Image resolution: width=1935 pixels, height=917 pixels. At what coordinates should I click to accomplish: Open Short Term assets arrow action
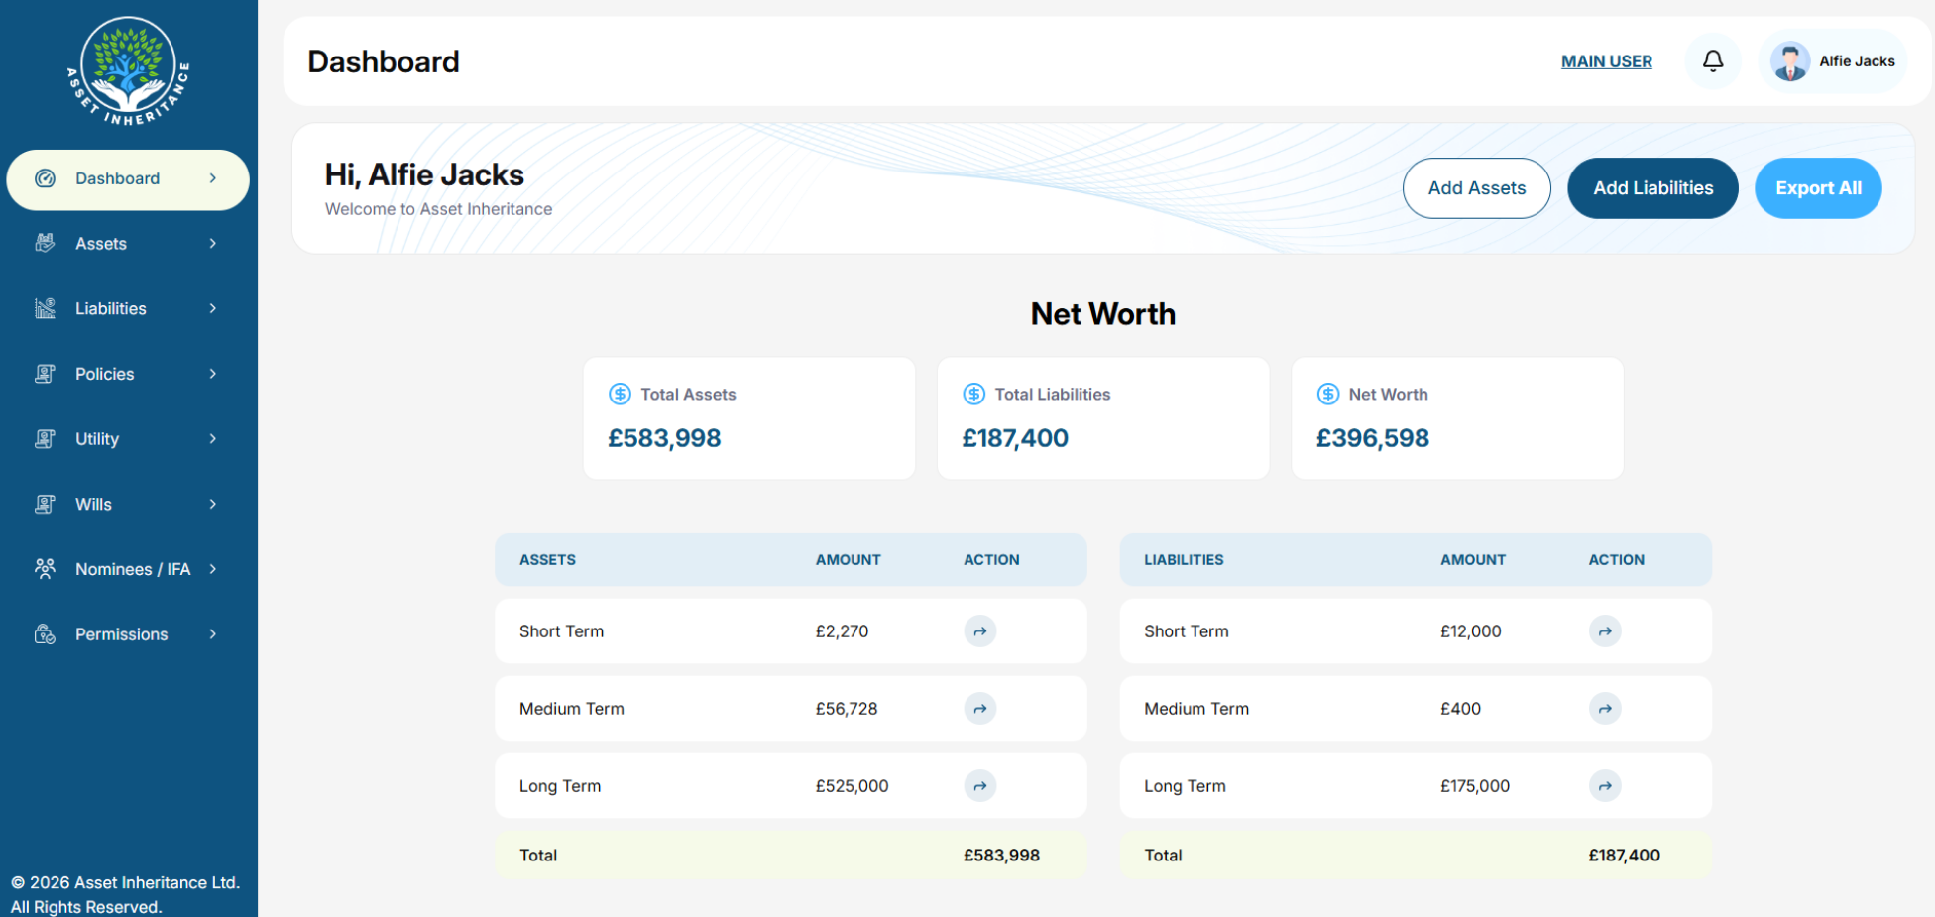pos(979,631)
